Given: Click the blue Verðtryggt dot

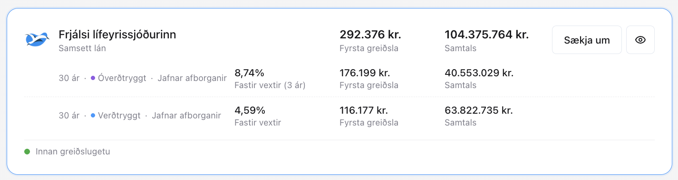Looking at the screenshot, I should tap(93, 116).
